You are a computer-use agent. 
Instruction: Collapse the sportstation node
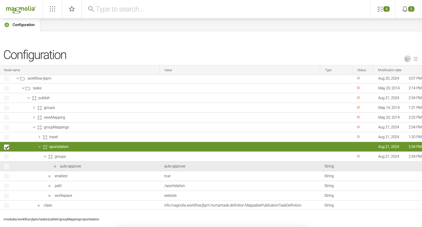tap(39, 147)
